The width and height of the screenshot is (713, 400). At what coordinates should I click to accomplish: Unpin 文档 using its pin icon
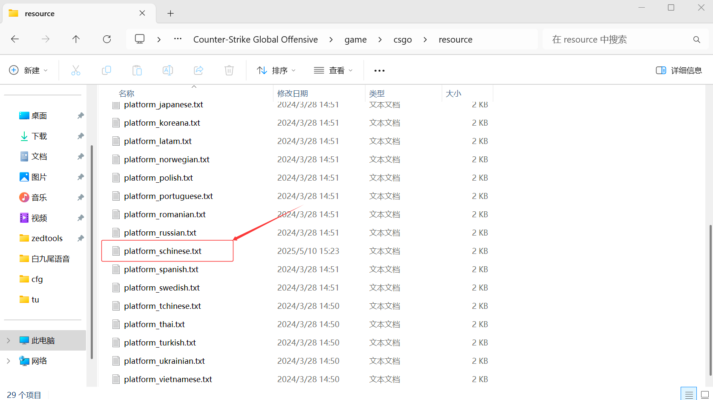pyautogui.click(x=80, y=157)
